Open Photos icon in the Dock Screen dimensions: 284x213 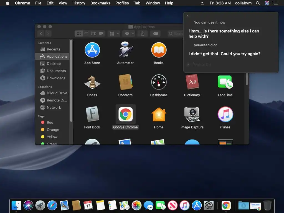136,206
